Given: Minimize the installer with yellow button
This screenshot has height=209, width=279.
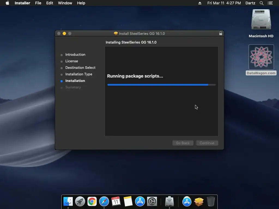Looking at the screenshot, I should click(64, 33).
